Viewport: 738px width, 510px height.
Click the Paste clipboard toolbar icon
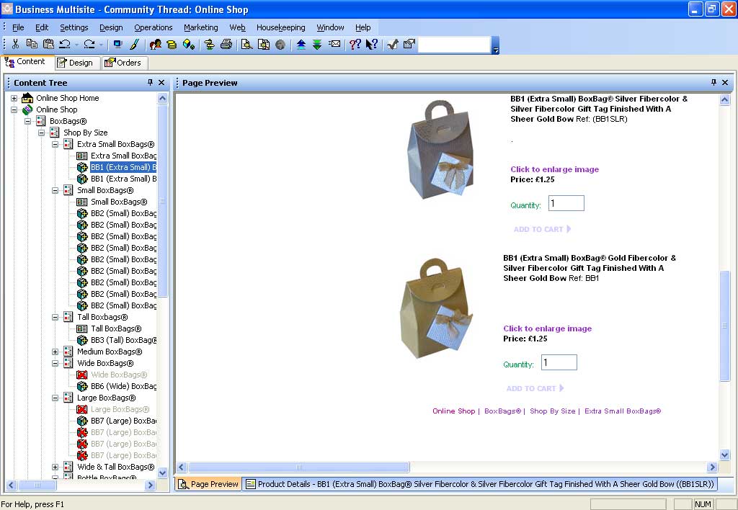[x=48, y=45]
